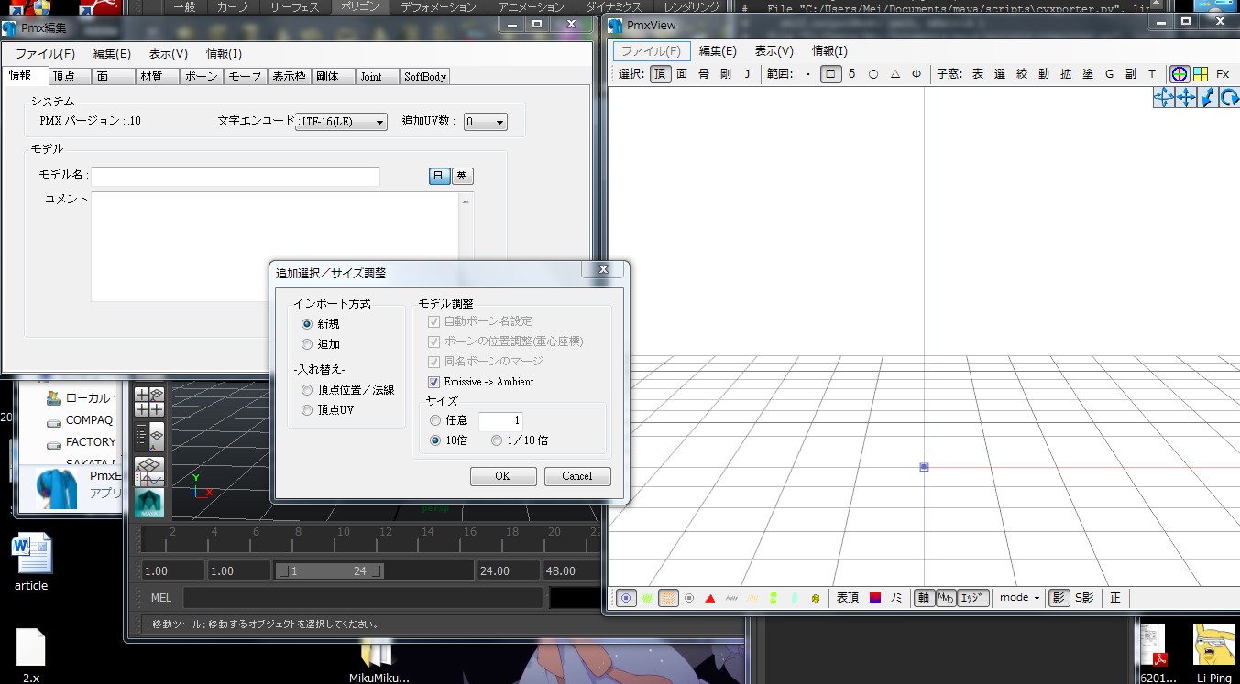This screenshot has width=1240, height=684.
Task: Switch to the ボーン tab
Action: [x=201, y=77]
